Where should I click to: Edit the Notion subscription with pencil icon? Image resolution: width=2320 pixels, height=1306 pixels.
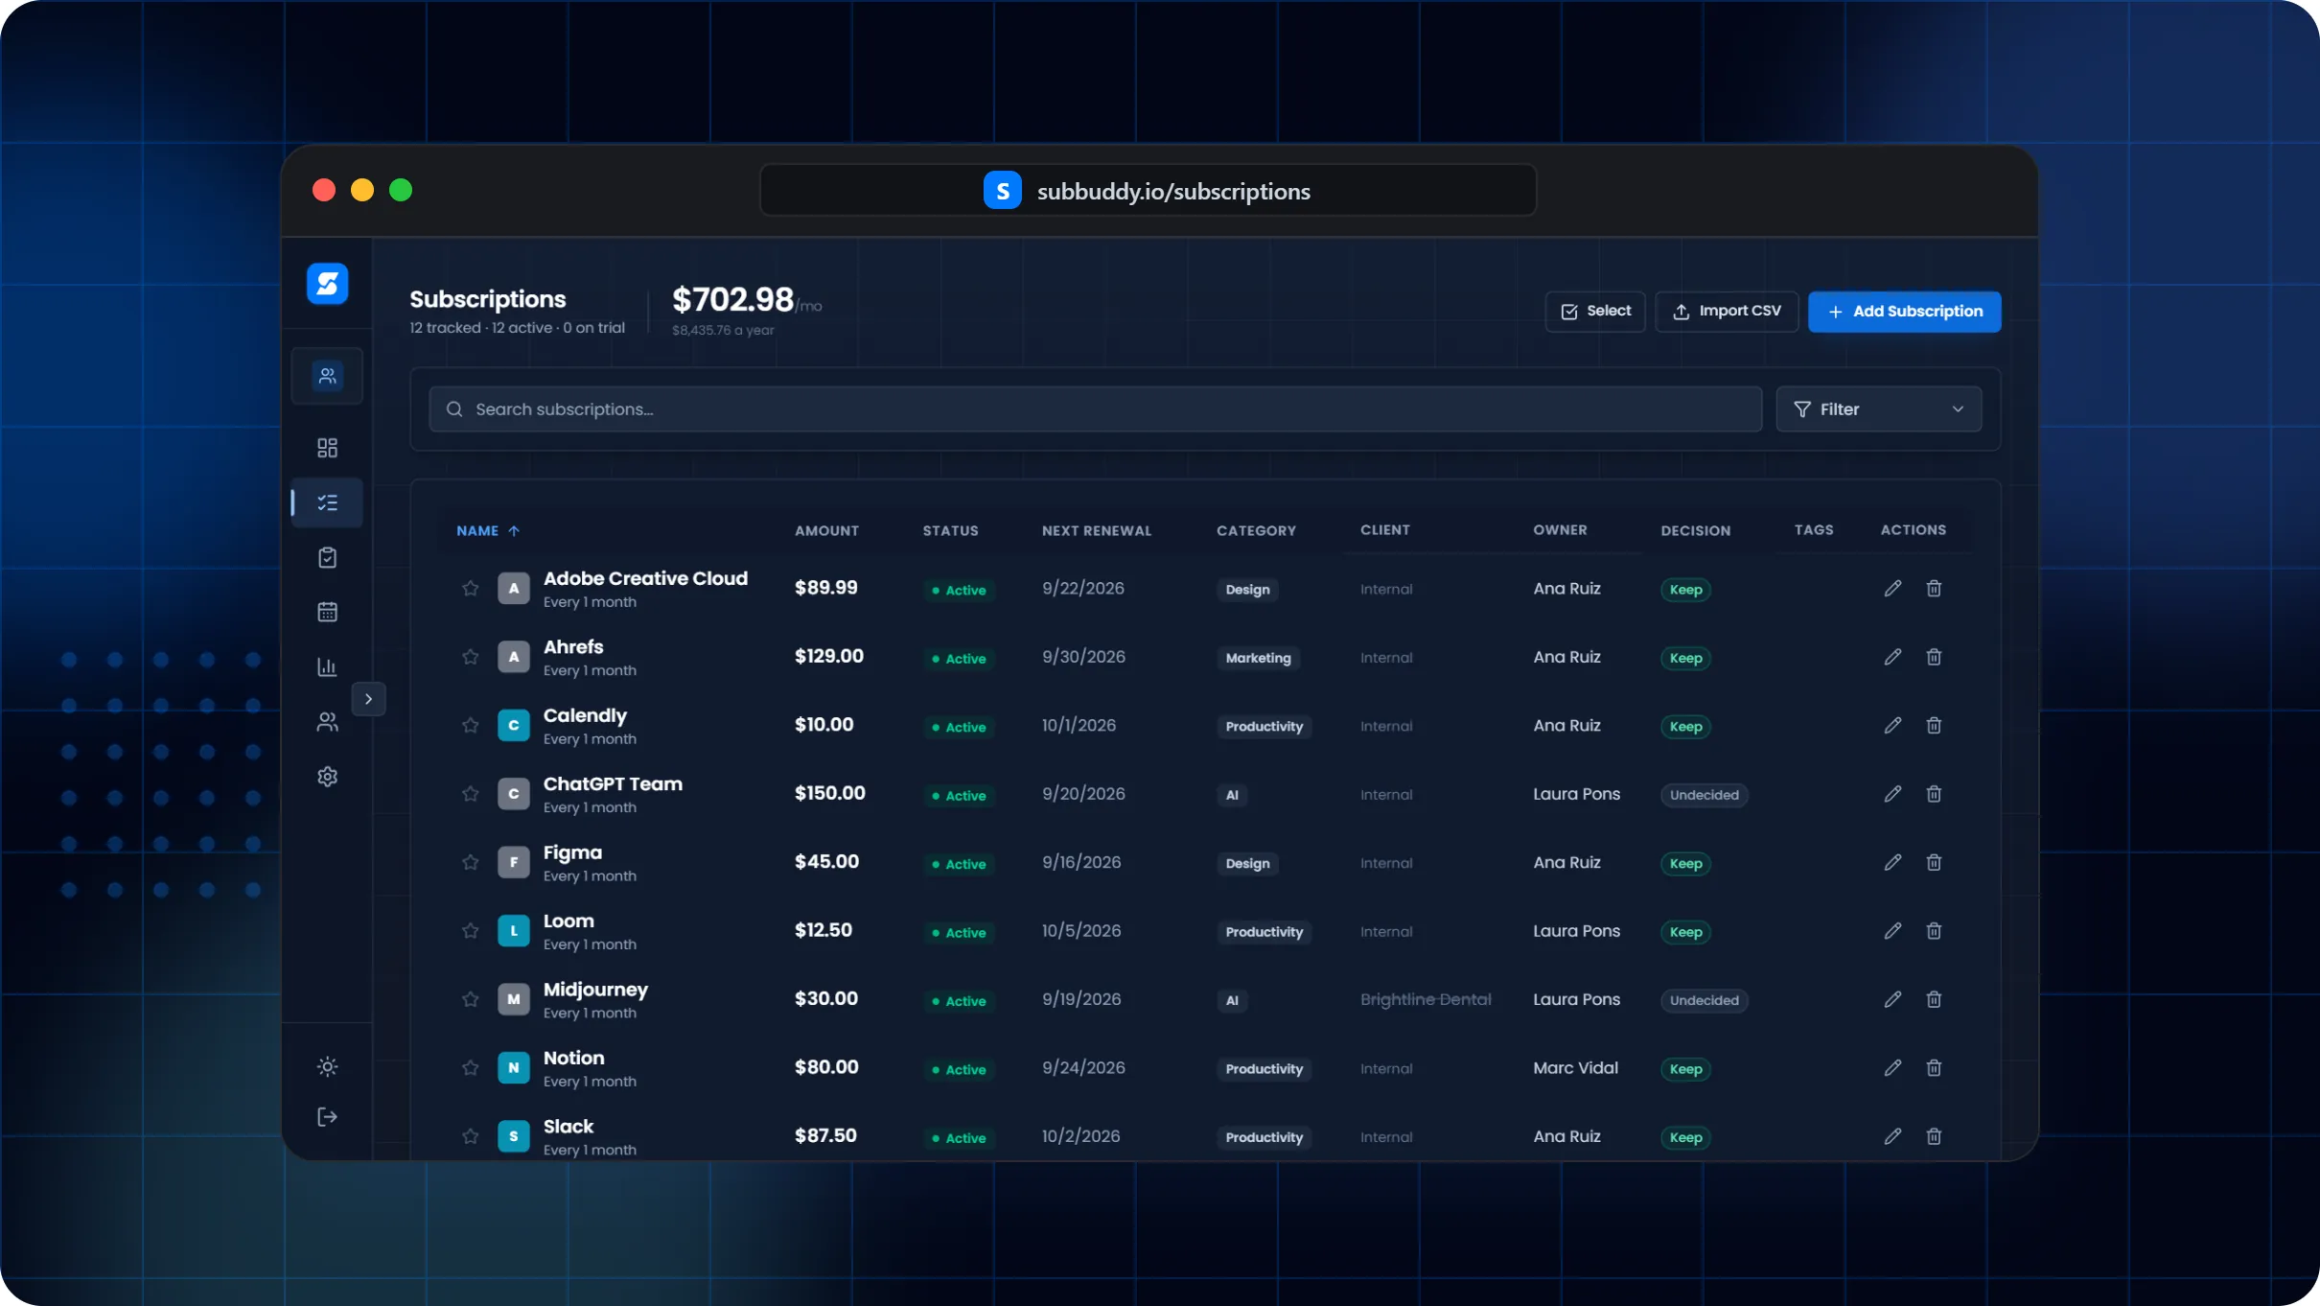click(x=1892, y=1067)
